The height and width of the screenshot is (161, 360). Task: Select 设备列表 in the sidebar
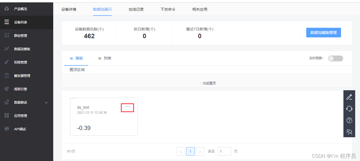(21, 22)
